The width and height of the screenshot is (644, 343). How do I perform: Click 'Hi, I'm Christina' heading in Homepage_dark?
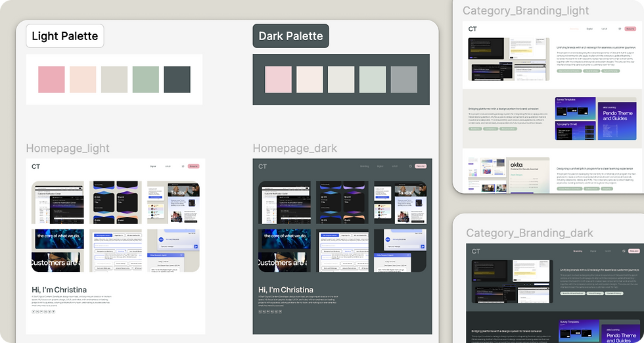286,290
